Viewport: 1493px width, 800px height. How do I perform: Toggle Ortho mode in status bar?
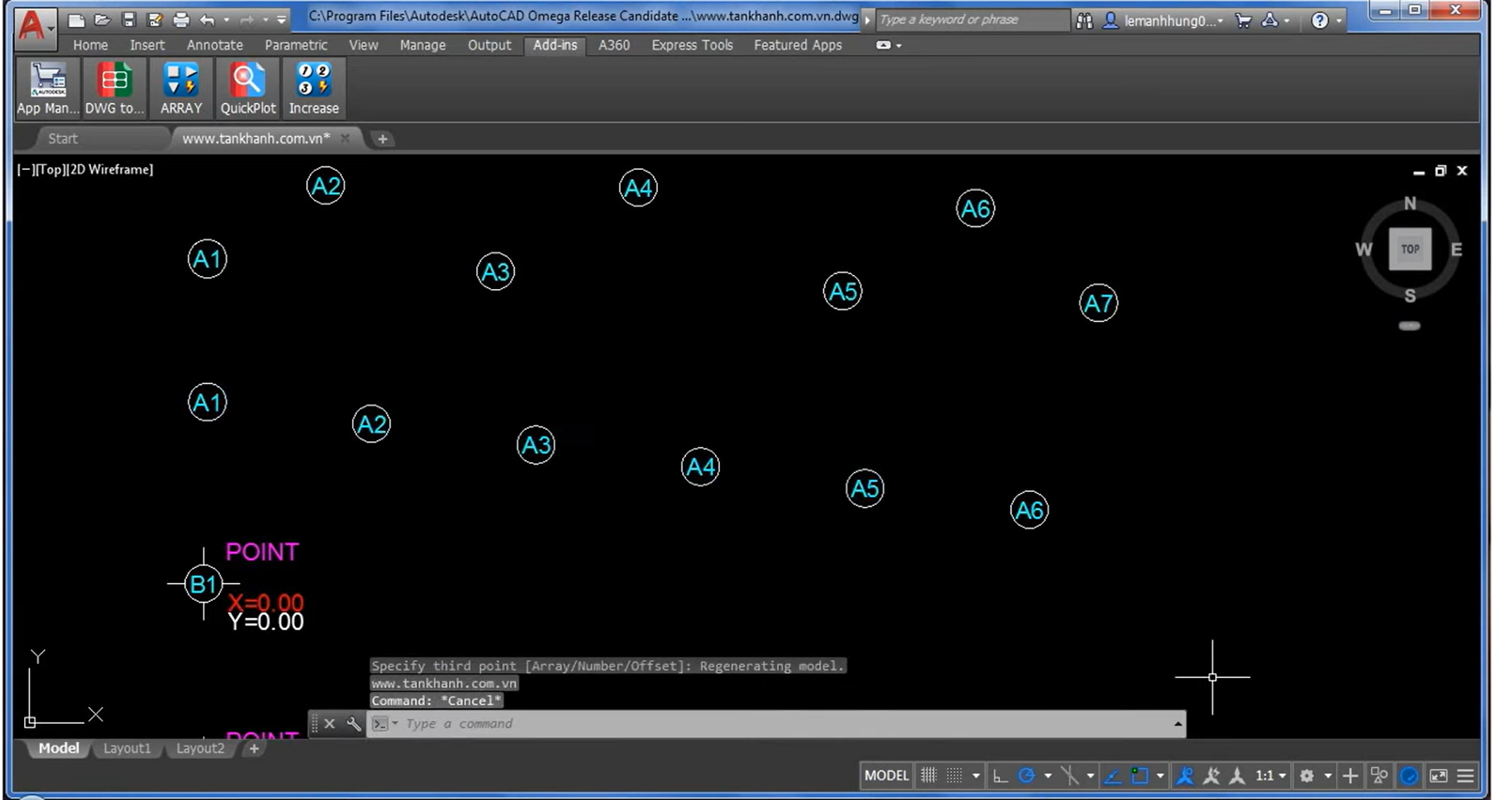click(x=999, y=776)
